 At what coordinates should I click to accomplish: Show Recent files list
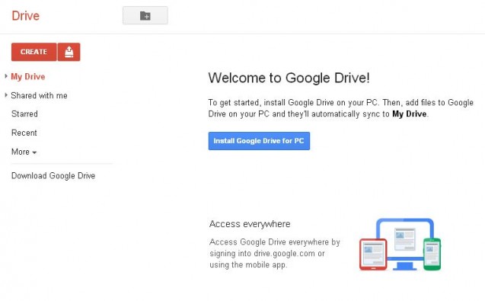coord(24,133)
